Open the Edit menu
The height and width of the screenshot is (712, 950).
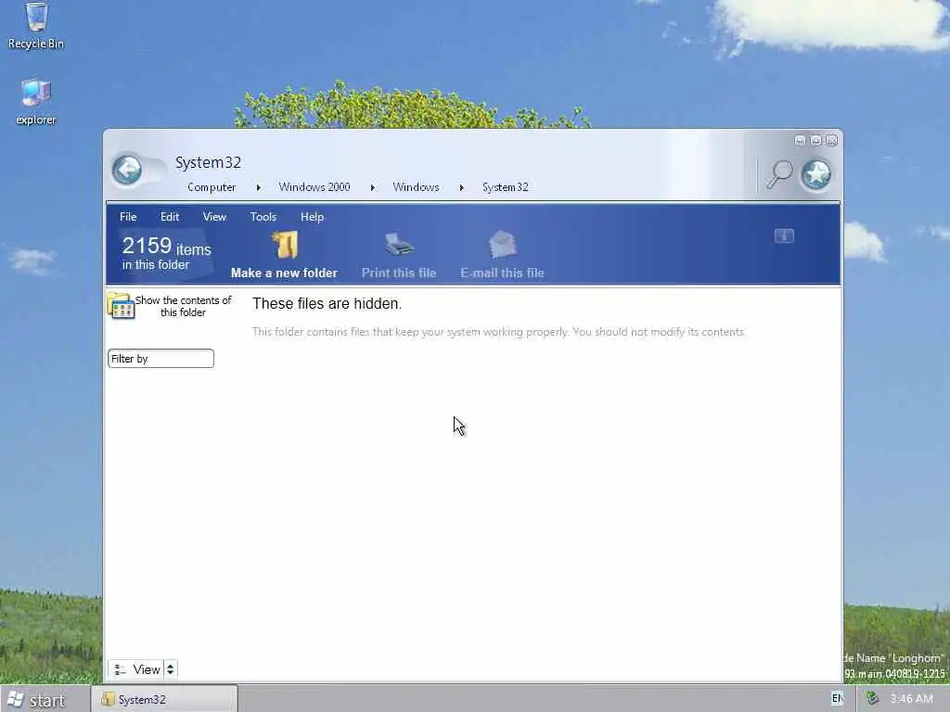tap(170, 217)
